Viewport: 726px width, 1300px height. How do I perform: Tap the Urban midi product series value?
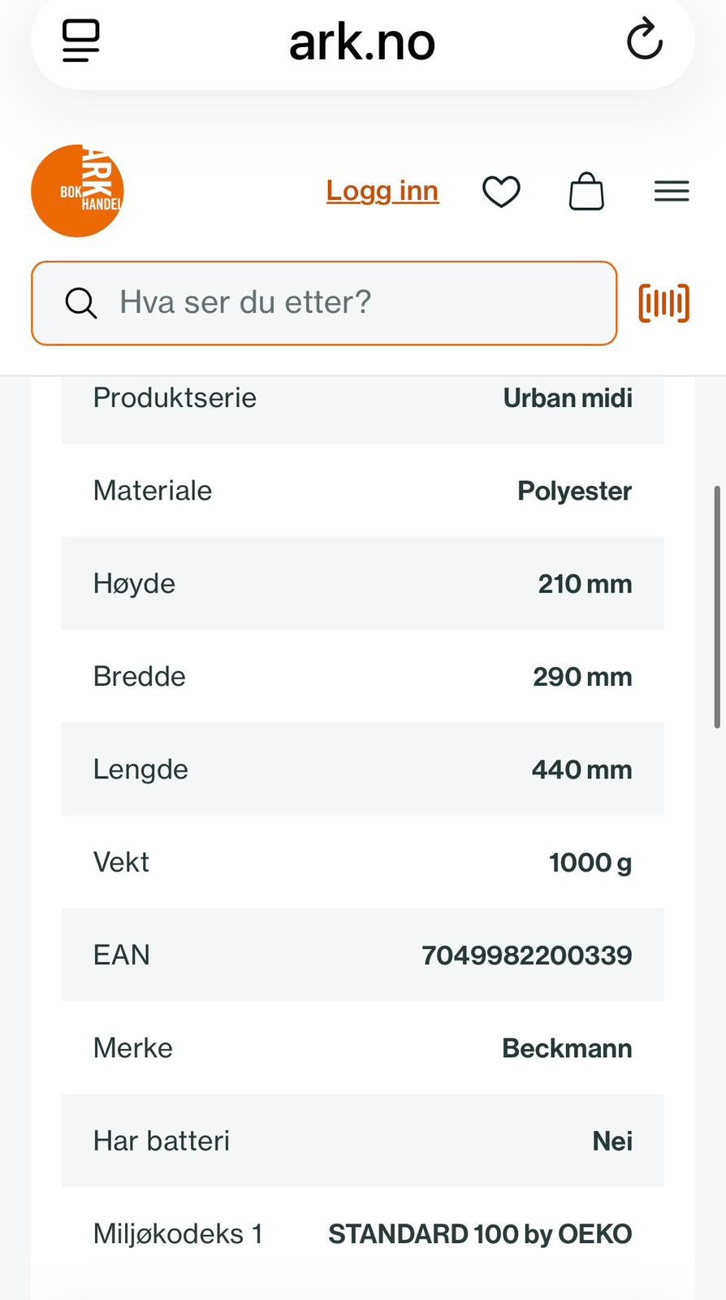[568, 398]
